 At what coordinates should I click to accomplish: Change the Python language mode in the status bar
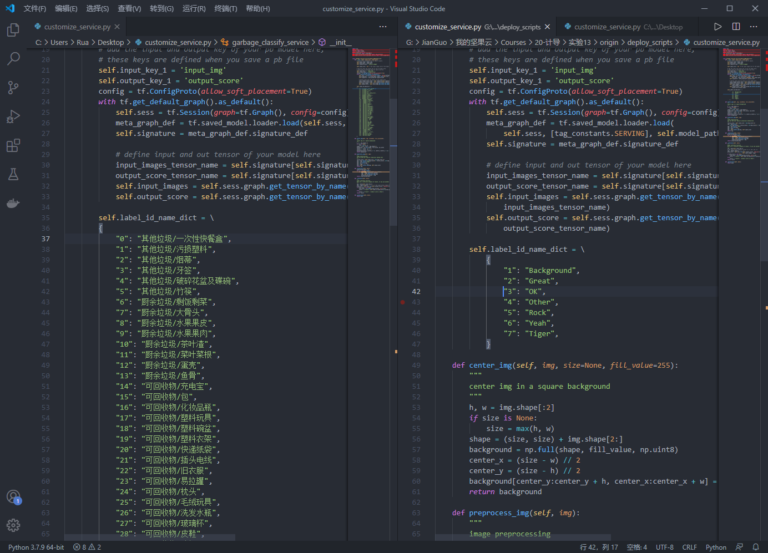716,547
